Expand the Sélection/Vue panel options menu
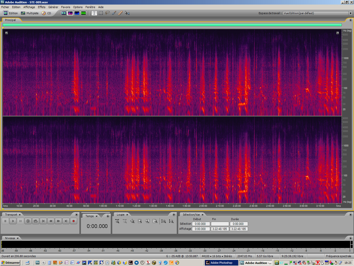 pos(350,215)
